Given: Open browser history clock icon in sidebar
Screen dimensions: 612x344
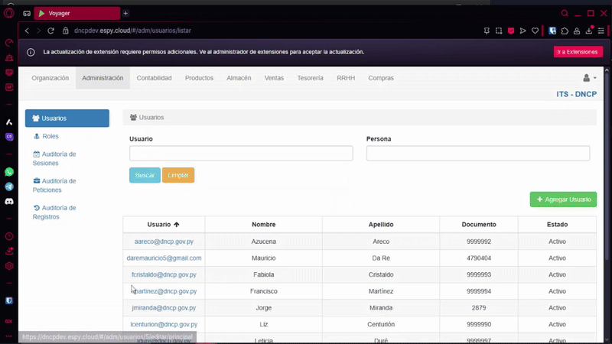Looking at the screenshot, I should [x=9, y=236].
